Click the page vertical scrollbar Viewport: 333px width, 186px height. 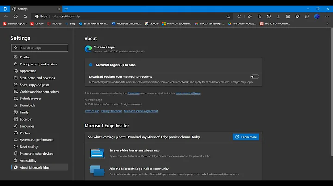332,92
